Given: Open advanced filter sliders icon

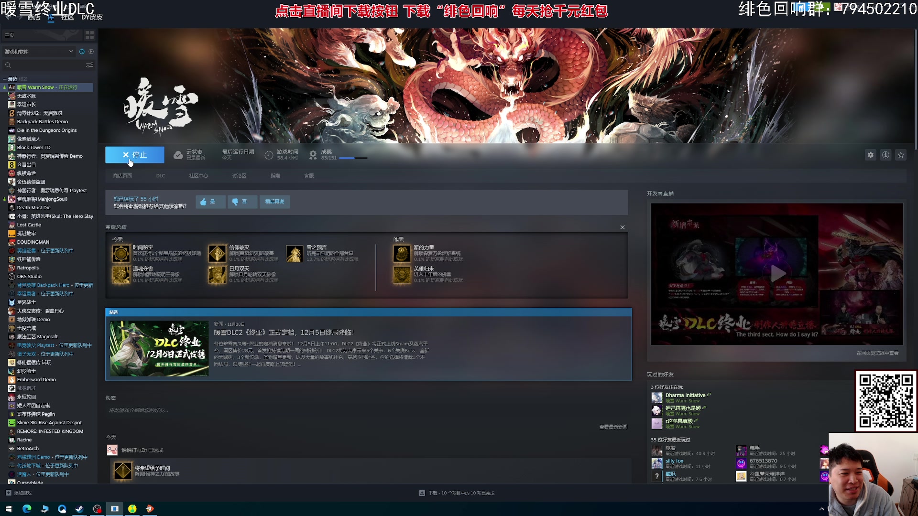Looking at the screenshot, I should [89, 65].
